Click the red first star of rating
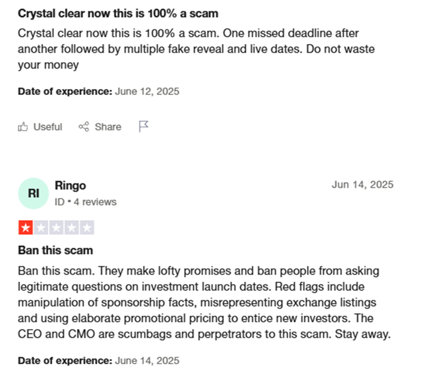The height and width of the screenshot is (383, 428). pyautogui.click(x=26, y=227)
